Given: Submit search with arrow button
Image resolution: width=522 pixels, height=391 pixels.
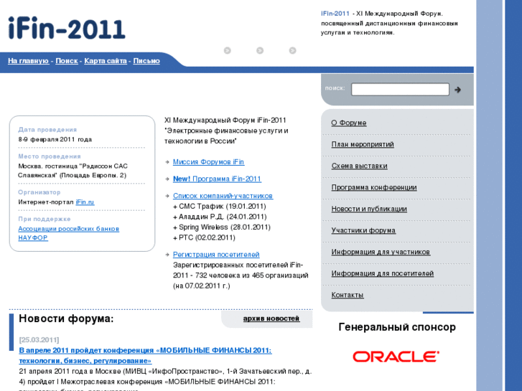Looking at the screenshot, I should tap(458, 90).
